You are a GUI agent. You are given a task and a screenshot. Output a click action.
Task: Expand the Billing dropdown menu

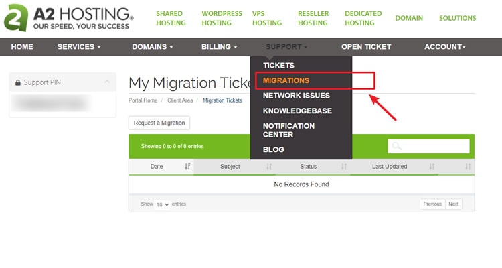coord(220,47)
